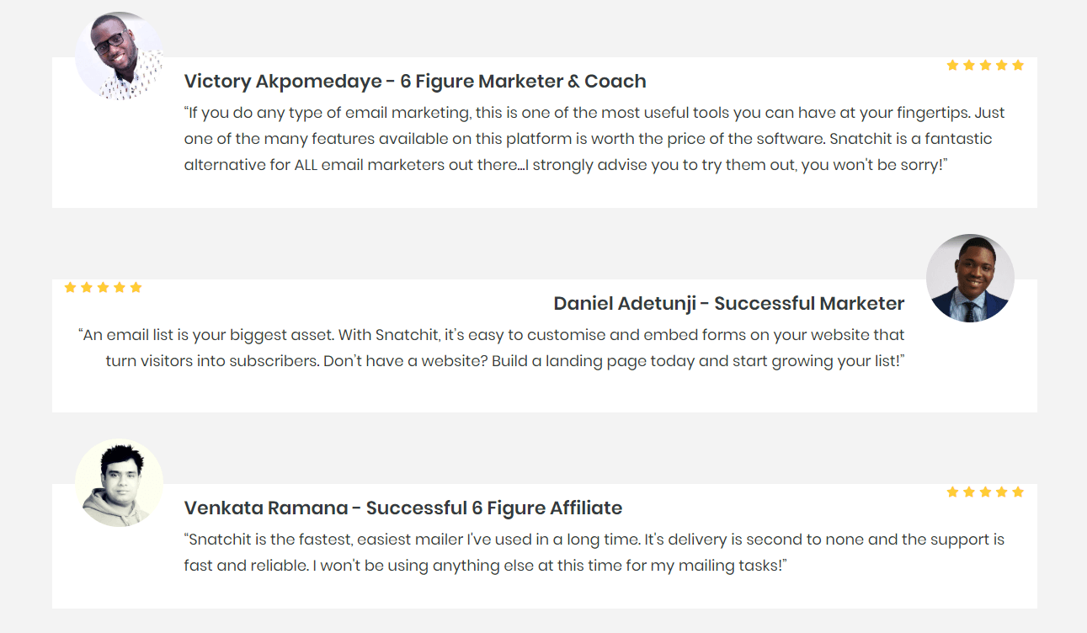Viewport: 1087px width, 633px height.
Task: Click Victory's testimonial text about email marketing
Action: (594, 139)
